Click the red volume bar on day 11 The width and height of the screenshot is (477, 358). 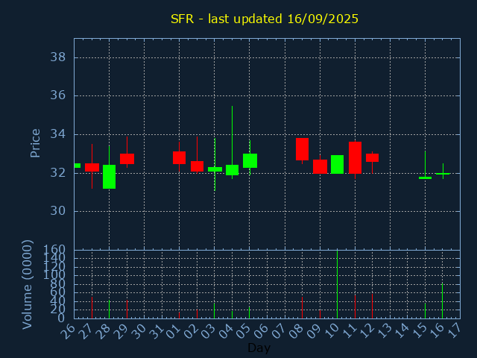(355, 307)
